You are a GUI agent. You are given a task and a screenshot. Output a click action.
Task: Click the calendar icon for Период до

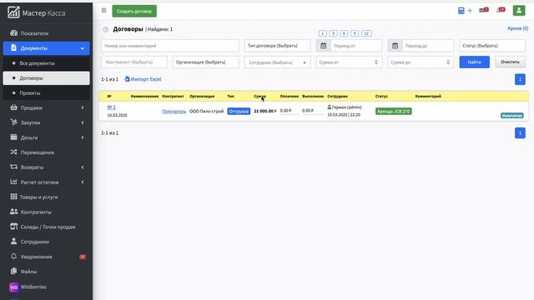point(395,46)
